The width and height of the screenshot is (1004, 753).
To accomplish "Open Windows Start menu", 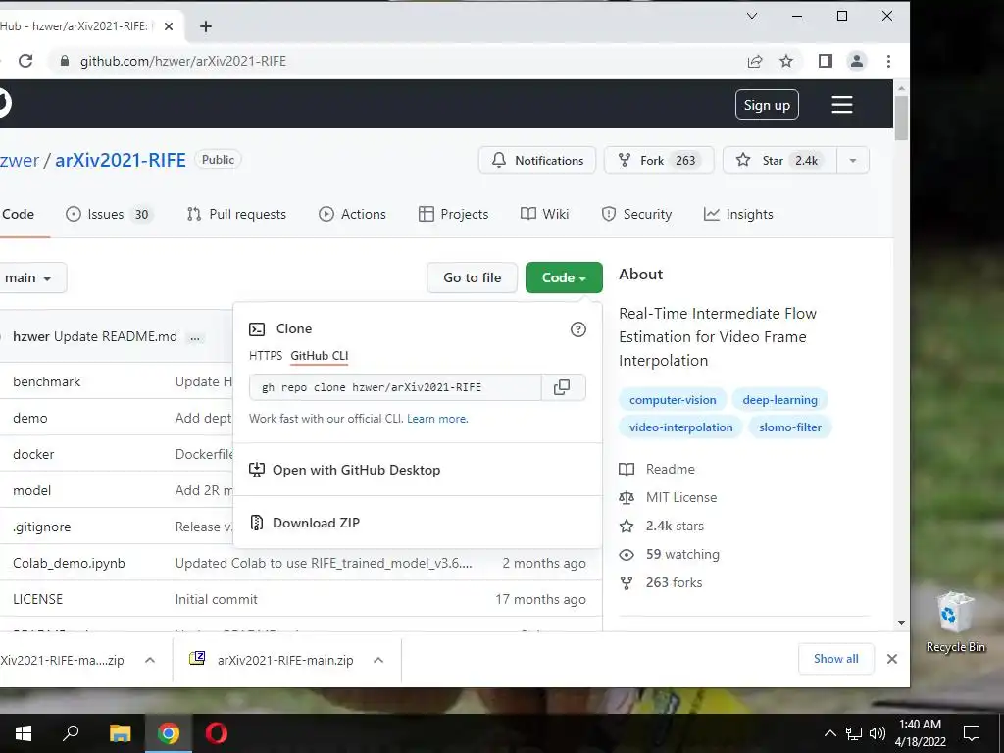I will (x=24, y=733).
